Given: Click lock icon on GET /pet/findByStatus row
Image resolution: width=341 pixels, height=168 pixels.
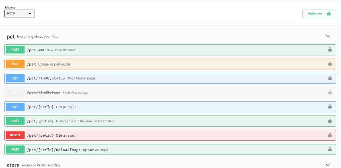Looking at the screenshot, I should 330,78.
